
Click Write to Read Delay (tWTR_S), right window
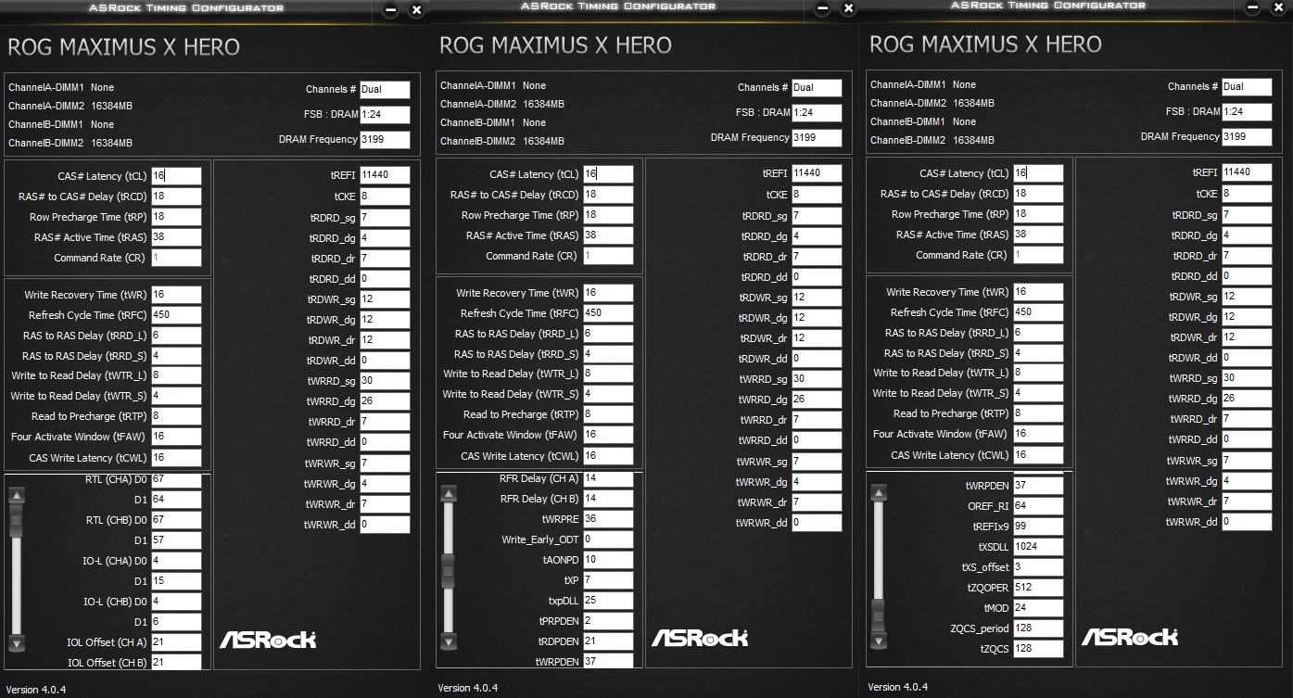(1038, 393)
